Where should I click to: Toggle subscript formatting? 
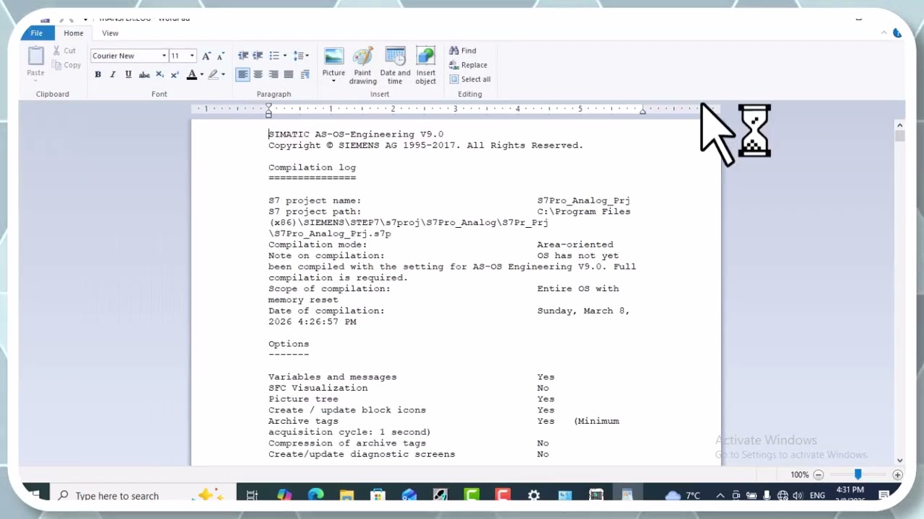pyautogui.click(x=160, y=74)
